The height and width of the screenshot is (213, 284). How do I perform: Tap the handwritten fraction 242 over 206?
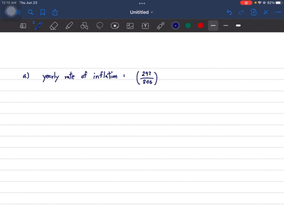[x=147, y=78]
